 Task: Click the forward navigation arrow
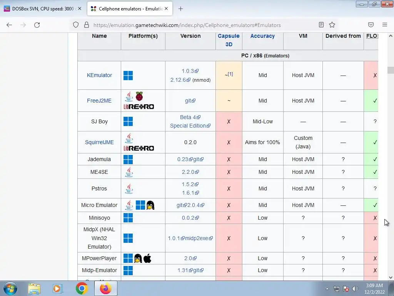[x=23, y=25]
